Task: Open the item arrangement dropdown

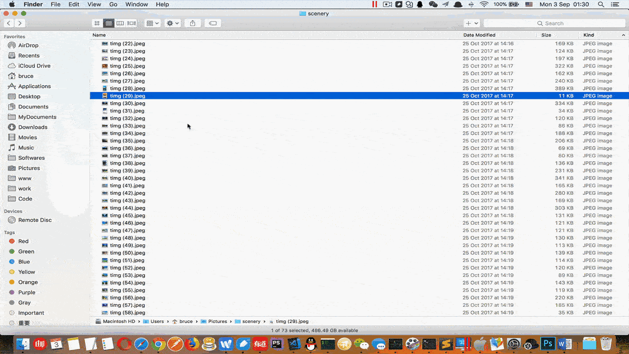Action: point(153,23)
